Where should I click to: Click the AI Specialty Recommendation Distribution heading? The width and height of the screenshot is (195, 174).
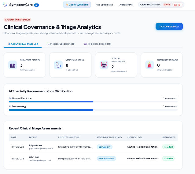pos(41,91)
